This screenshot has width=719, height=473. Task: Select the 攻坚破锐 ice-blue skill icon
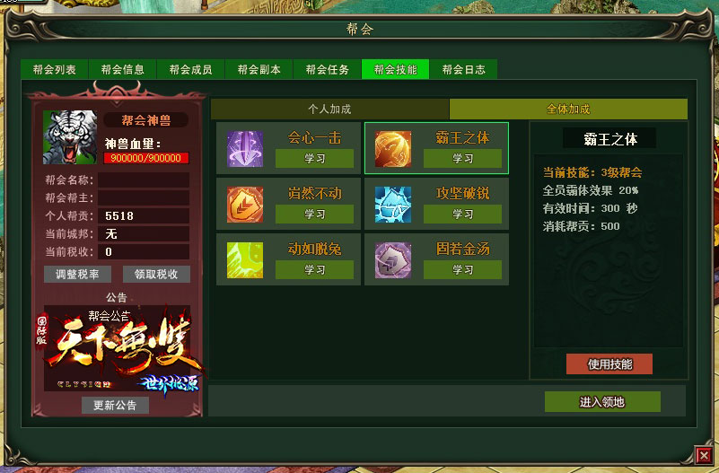(x=393, y=205)
